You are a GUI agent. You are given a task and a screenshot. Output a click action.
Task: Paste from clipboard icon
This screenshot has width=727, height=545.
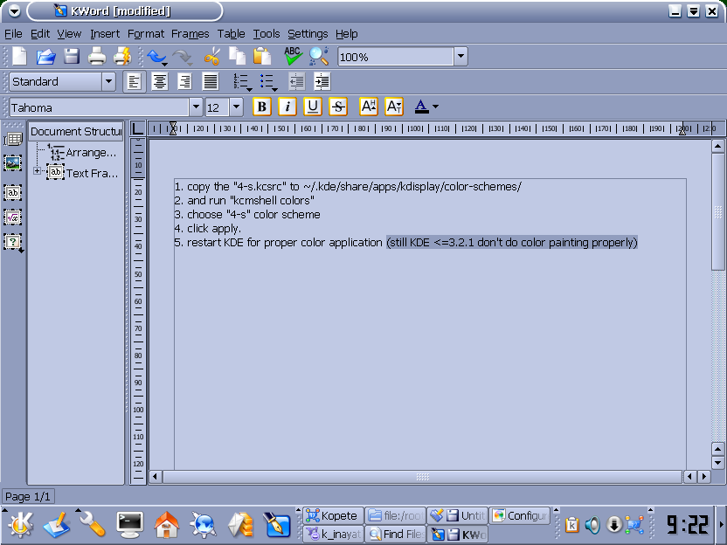pyautogui.click(x=262, y=57)
